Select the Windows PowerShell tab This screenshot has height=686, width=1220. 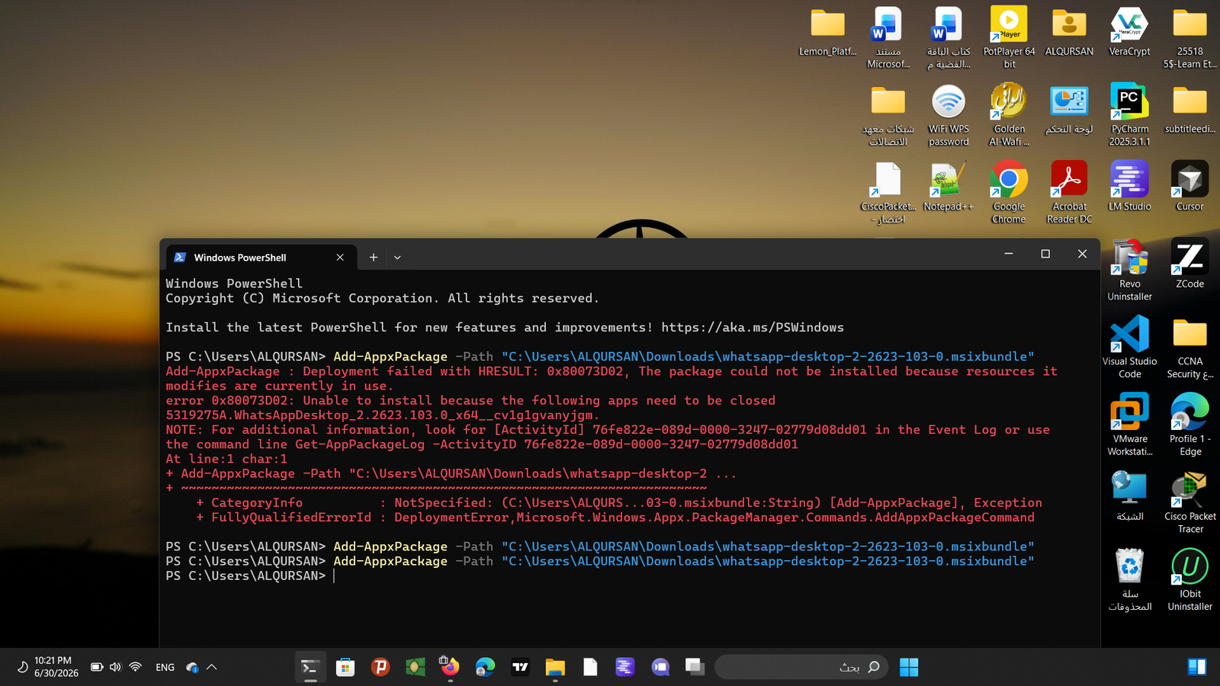(x=259, y=258)
